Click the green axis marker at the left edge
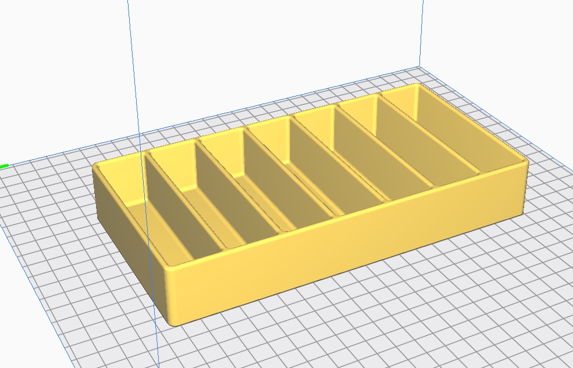The width and height of the screenshot is (573, 368). pyautogui.click(x=4, y=166)
